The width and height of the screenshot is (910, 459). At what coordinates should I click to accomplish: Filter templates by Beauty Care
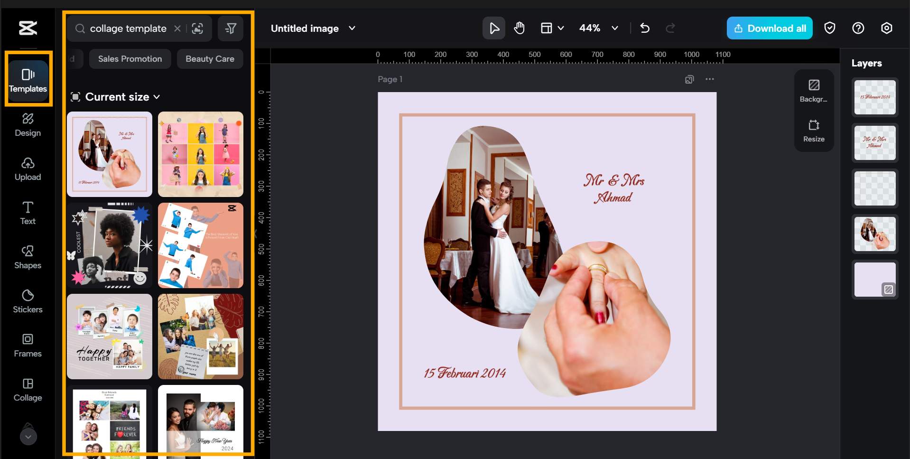210,59
